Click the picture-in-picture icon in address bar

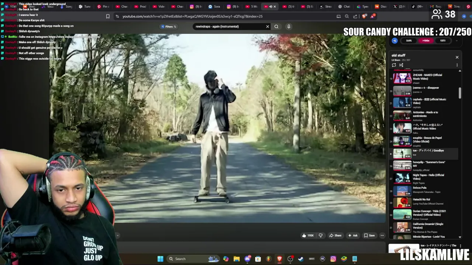[x=339, y=16]
